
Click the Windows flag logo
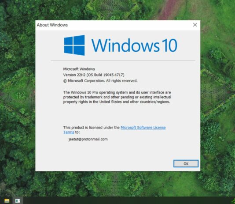coord(74,45)
